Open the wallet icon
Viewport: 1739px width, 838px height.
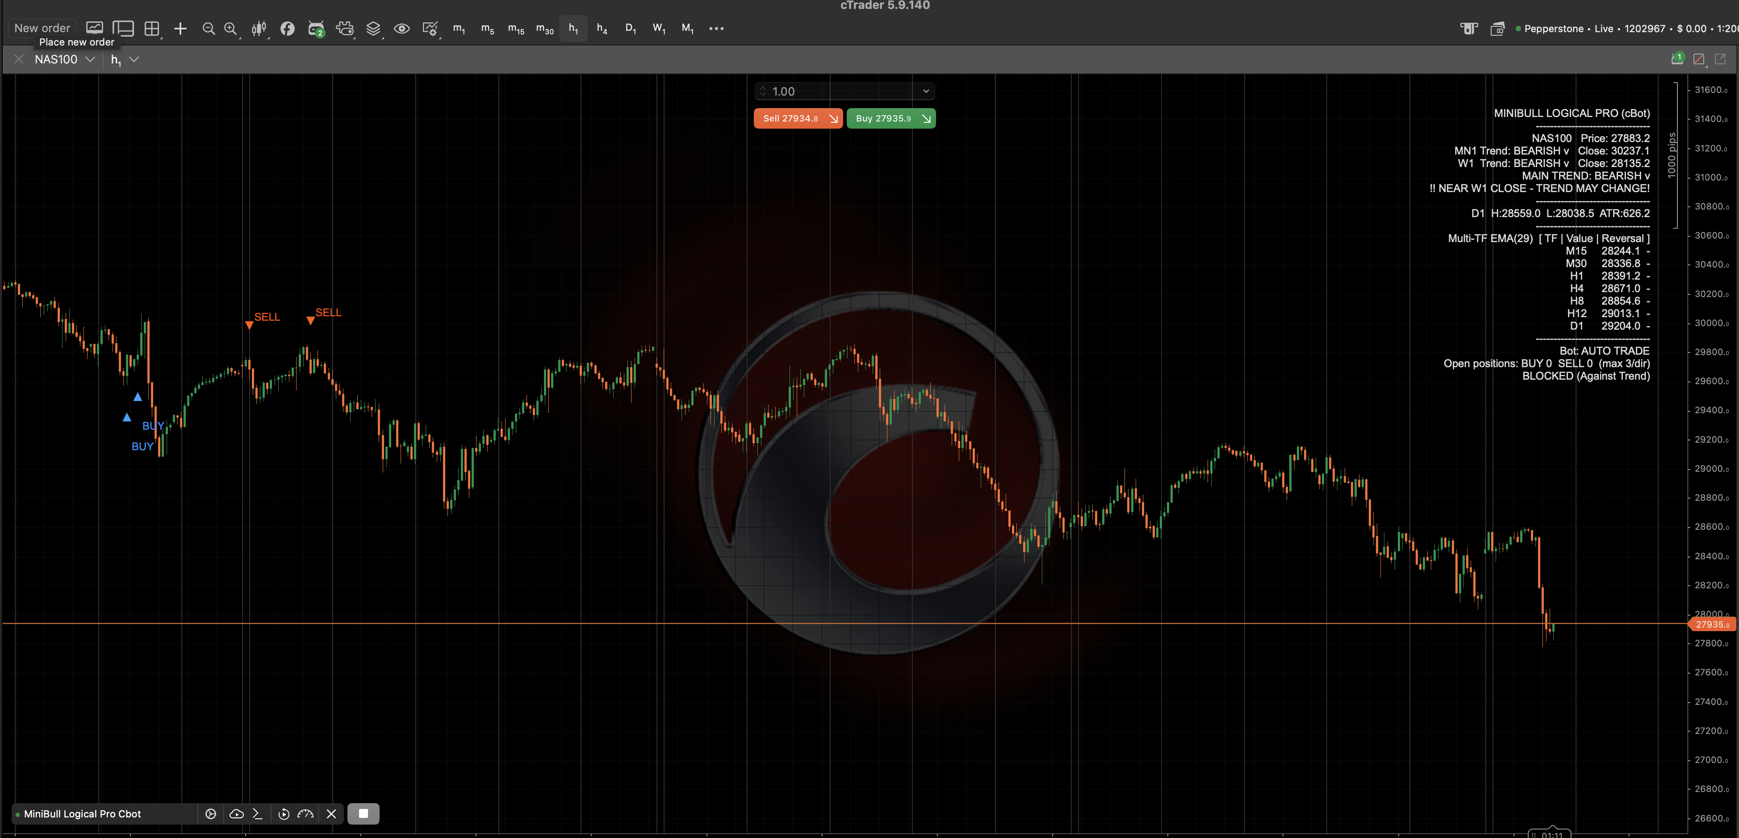point(1497,28)
